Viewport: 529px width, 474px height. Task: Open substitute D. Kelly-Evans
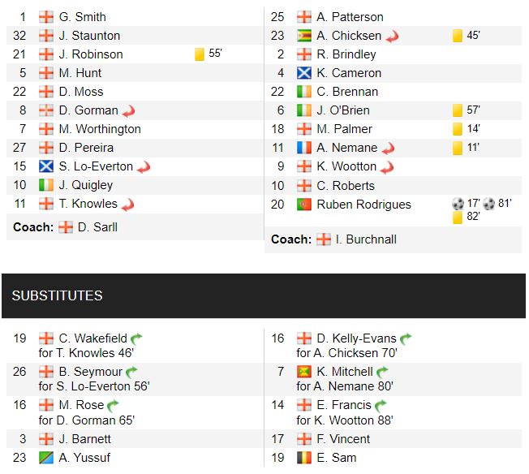click(357, 338)
